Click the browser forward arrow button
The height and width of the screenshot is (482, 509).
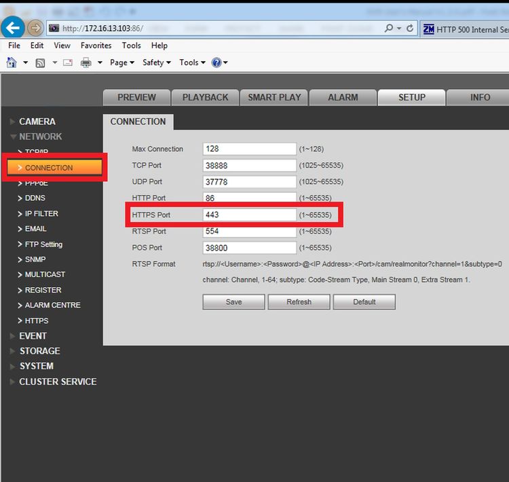click(35, 28)
